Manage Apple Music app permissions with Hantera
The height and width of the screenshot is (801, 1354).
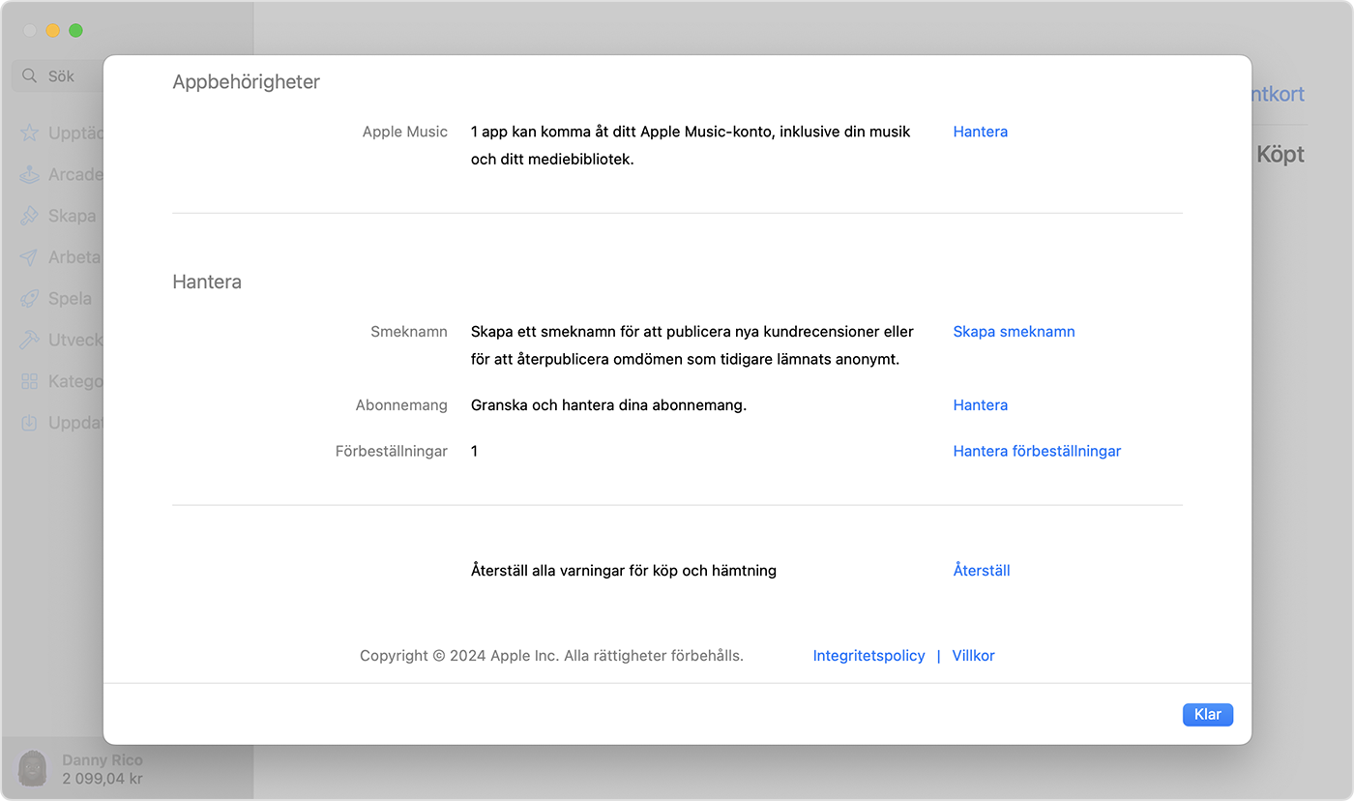[980, 132]
